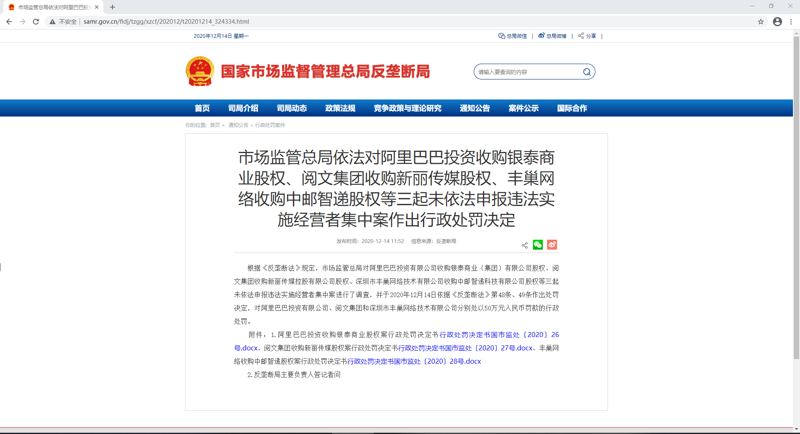Click the national emblem logo
Image resolution: width=800 pixels, height=434 pixels.
(x=200, y=71)
